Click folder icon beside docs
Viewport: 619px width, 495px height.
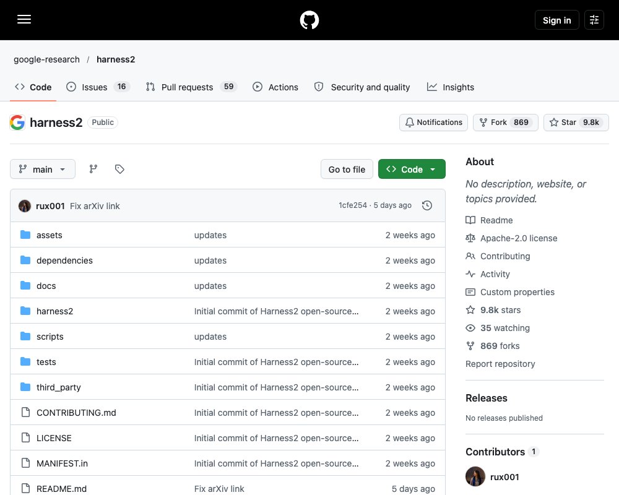25,285
